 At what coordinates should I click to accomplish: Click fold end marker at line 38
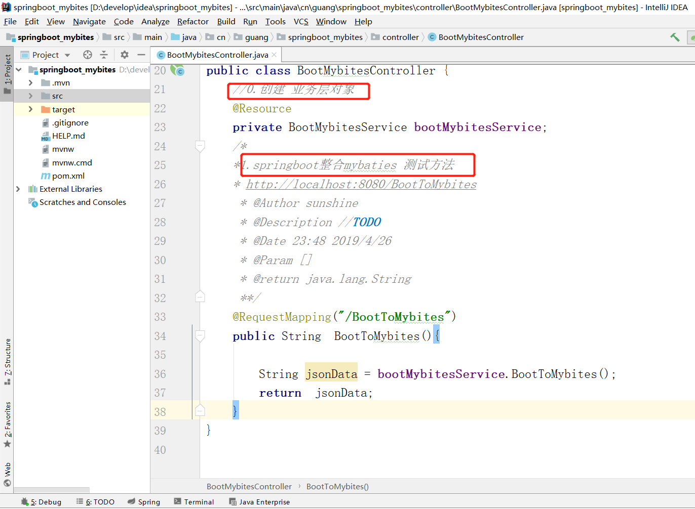[200, 410]
